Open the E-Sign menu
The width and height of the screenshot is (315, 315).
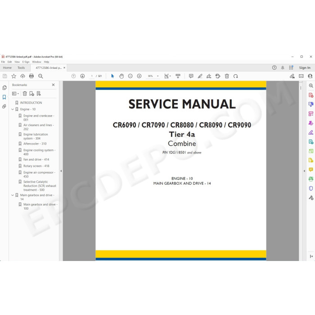pyautogui.click(x=26, y=62)
